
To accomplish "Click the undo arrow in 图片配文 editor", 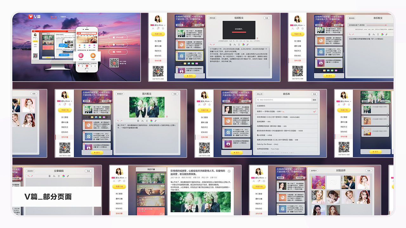I will (118, 121).
